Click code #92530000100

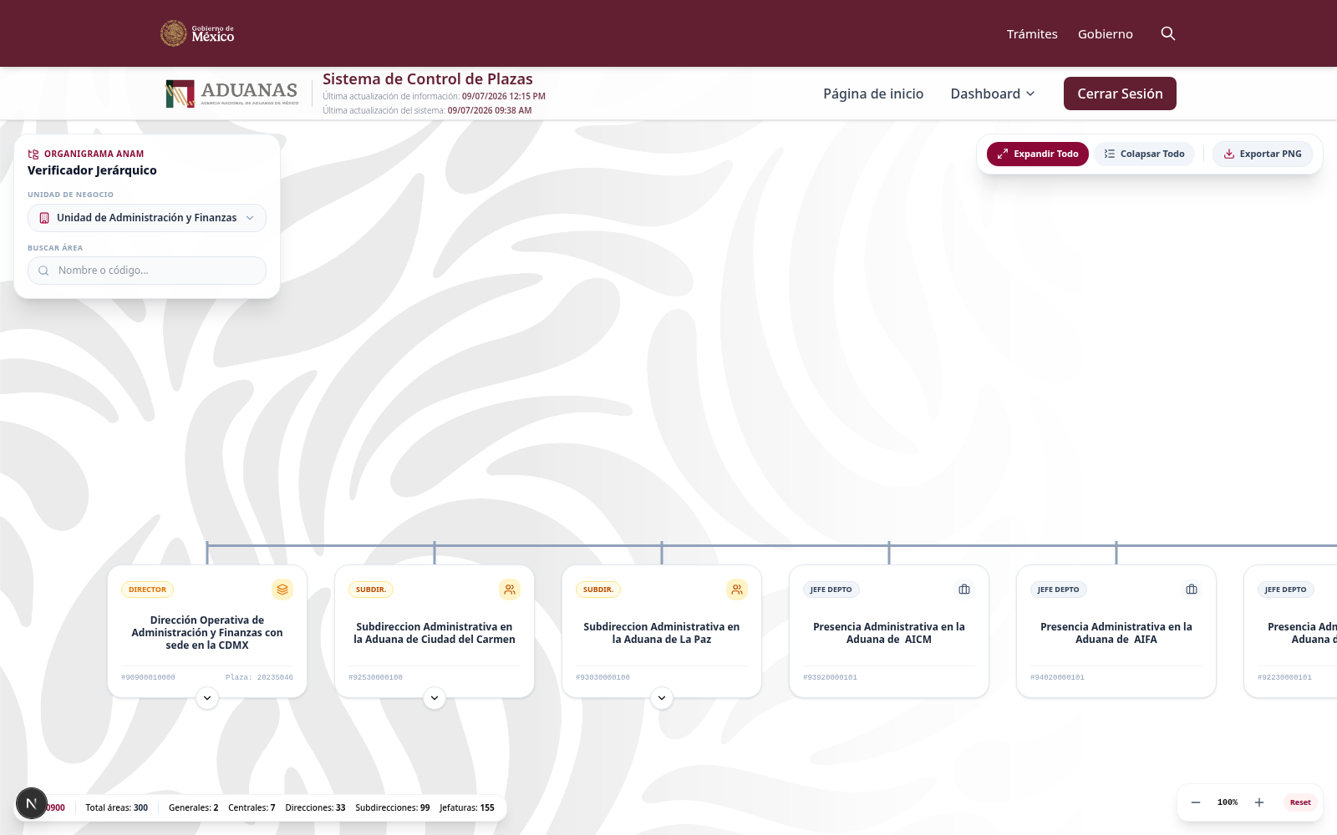point(376,677)
